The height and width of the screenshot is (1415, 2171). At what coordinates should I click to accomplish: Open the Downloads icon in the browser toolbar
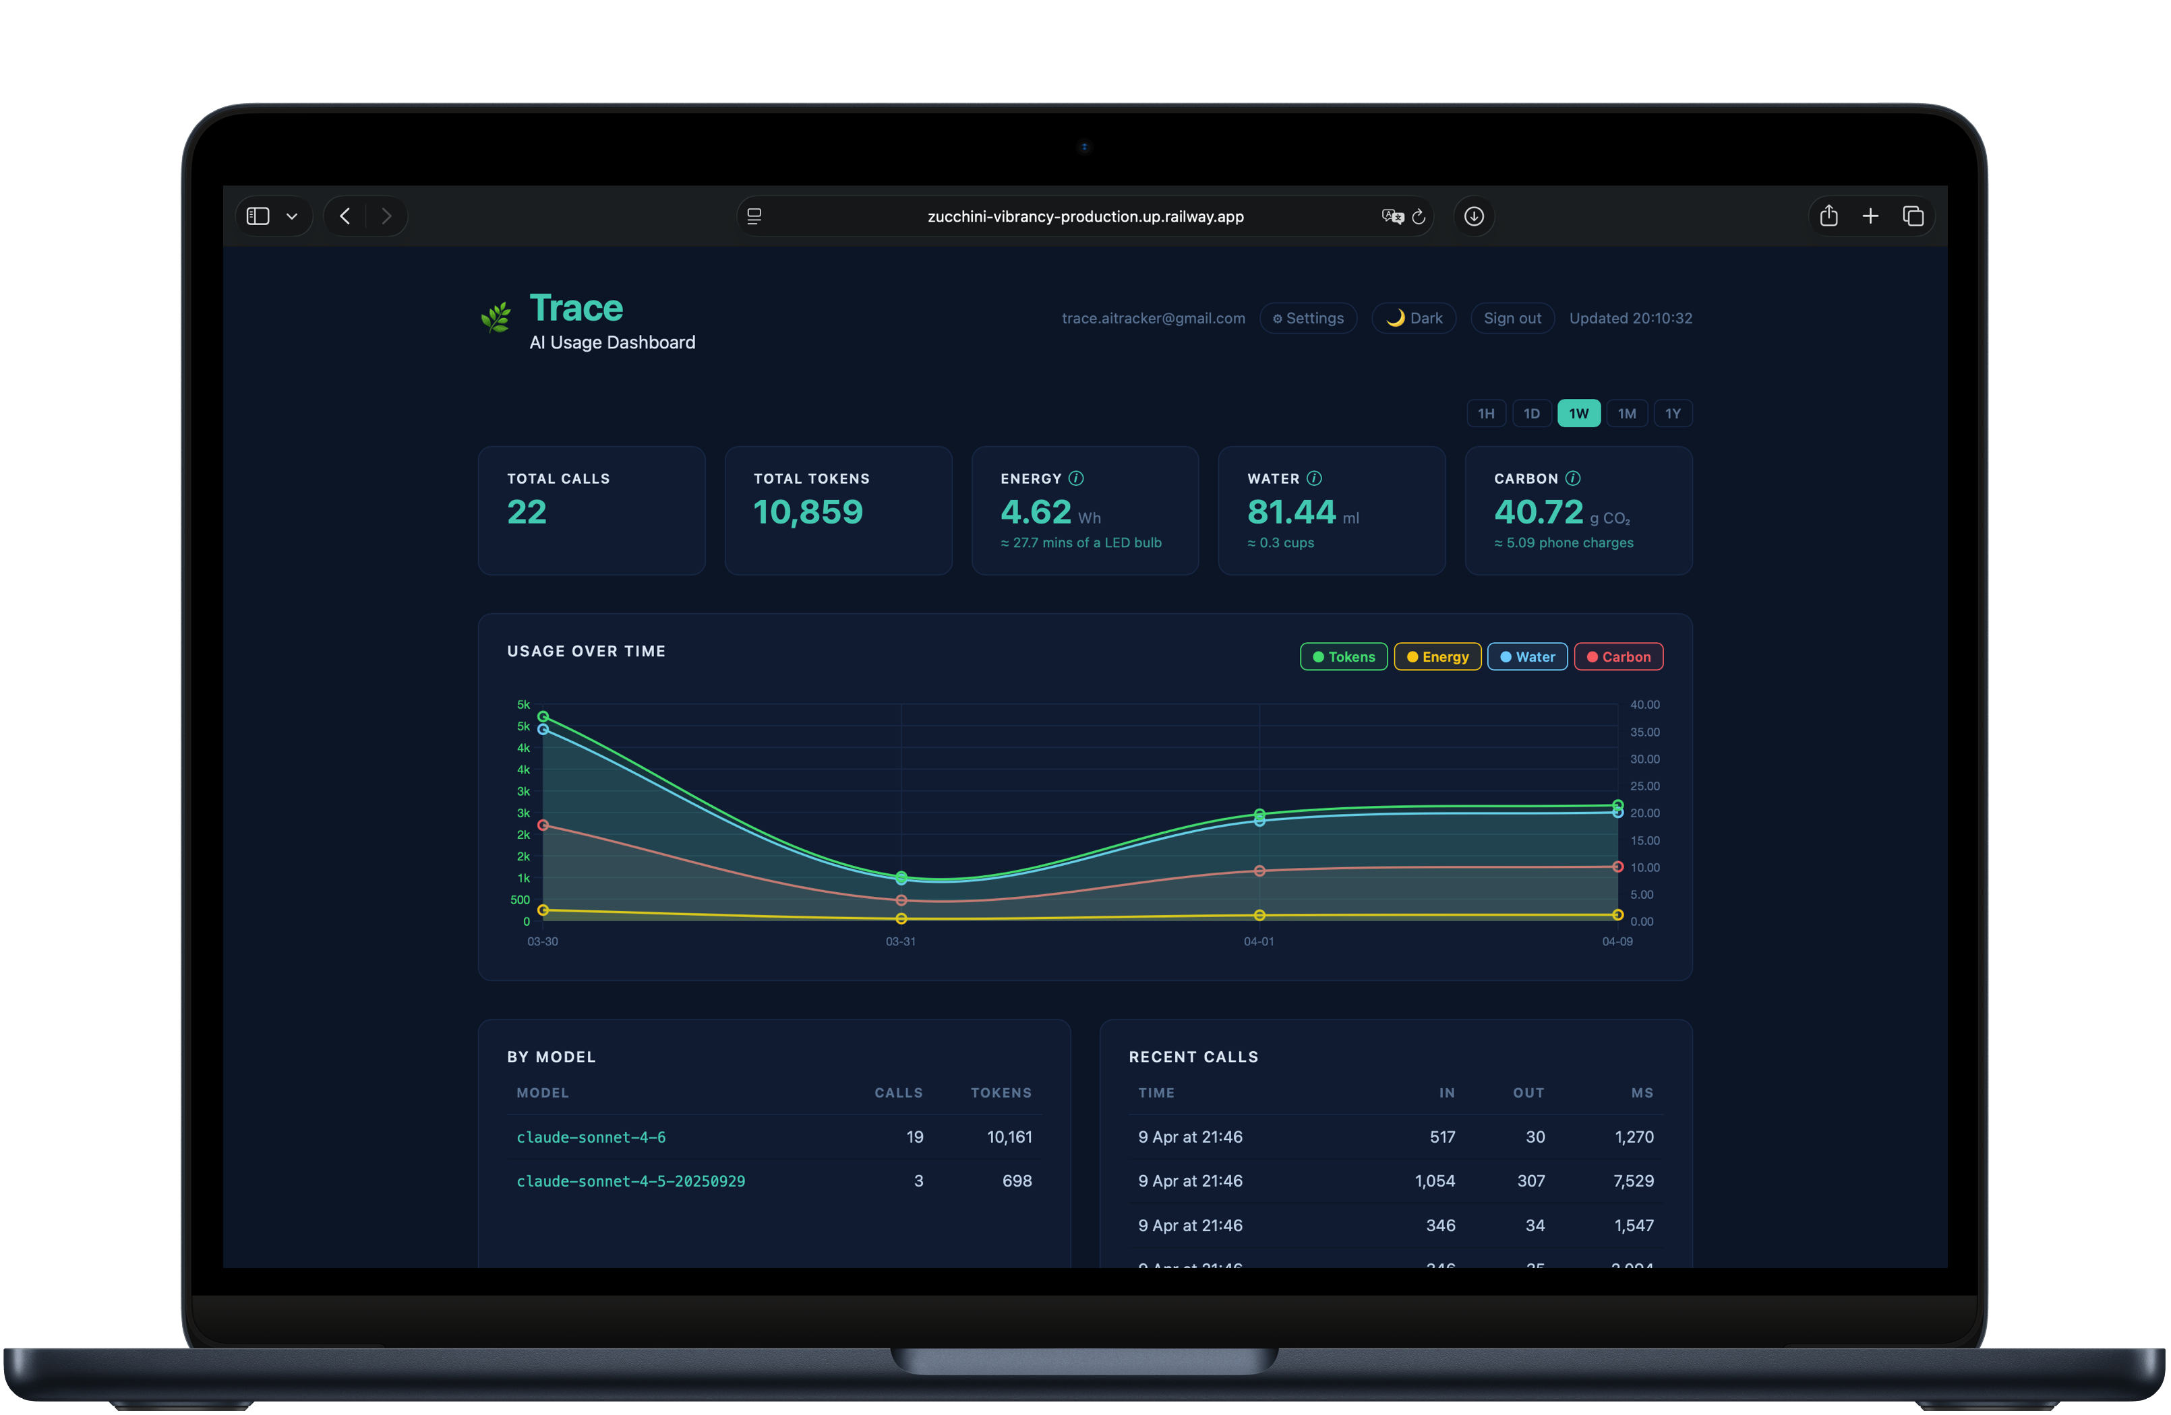point(1473,216)
